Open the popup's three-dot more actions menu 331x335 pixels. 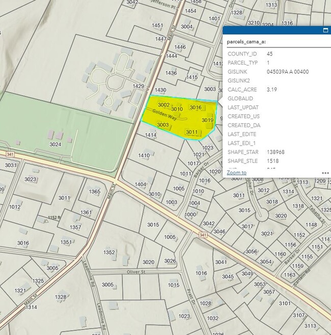click(x=325, y=173)
